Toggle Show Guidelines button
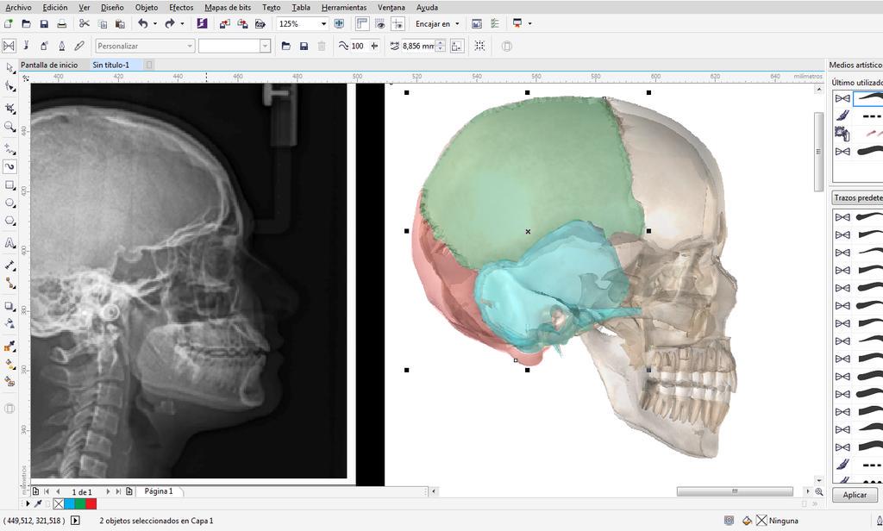883x531 pixels. click(x=398, y=23)
